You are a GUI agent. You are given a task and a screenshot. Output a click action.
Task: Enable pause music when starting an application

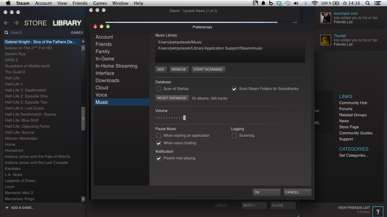pos(158,136)
